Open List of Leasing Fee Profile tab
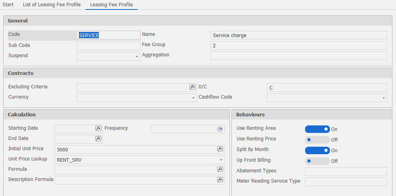The image size is (396, 196). pos(51,5)
